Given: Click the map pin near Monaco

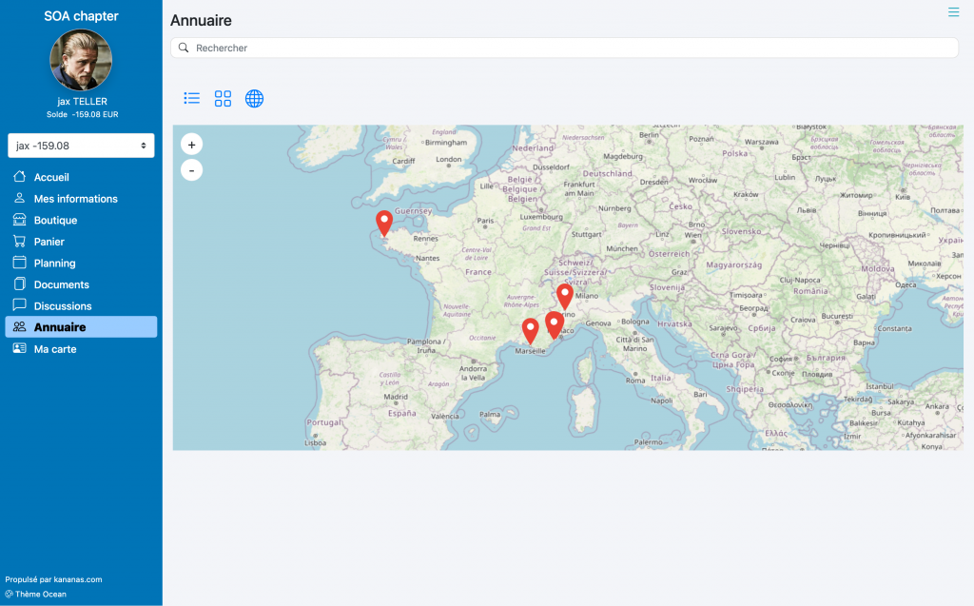Looking at the screenshot, I should 554,324.
